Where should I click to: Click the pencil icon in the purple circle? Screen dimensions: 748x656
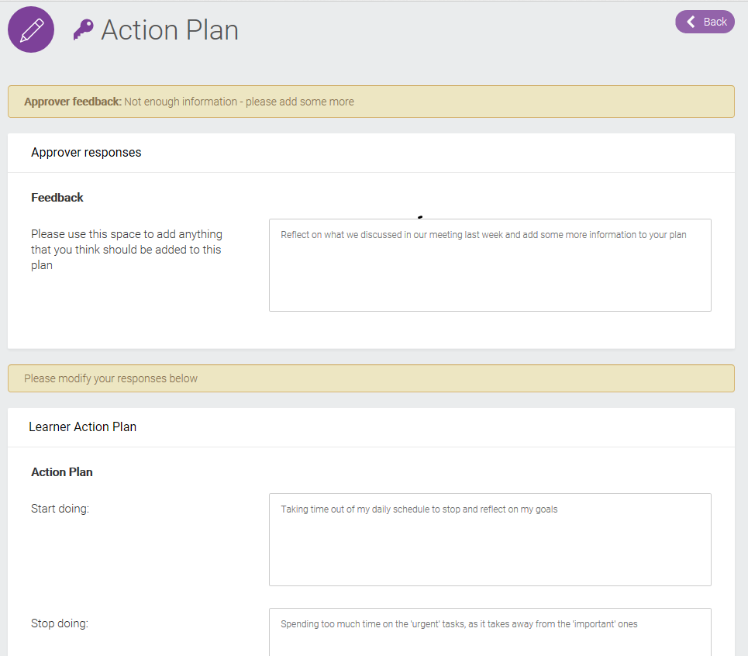coord(30,29)
